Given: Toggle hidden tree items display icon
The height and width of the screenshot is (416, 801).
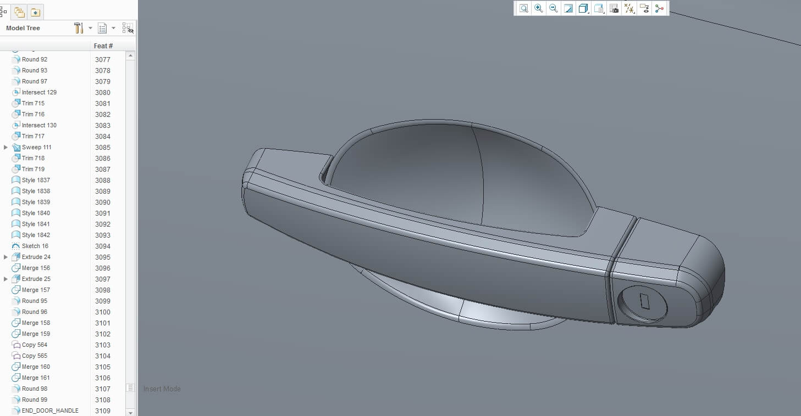Looking at the screenshot, I should 128,28.
